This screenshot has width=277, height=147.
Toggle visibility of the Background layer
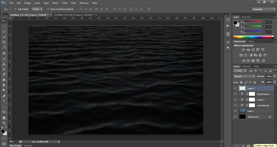click(235, 117)
